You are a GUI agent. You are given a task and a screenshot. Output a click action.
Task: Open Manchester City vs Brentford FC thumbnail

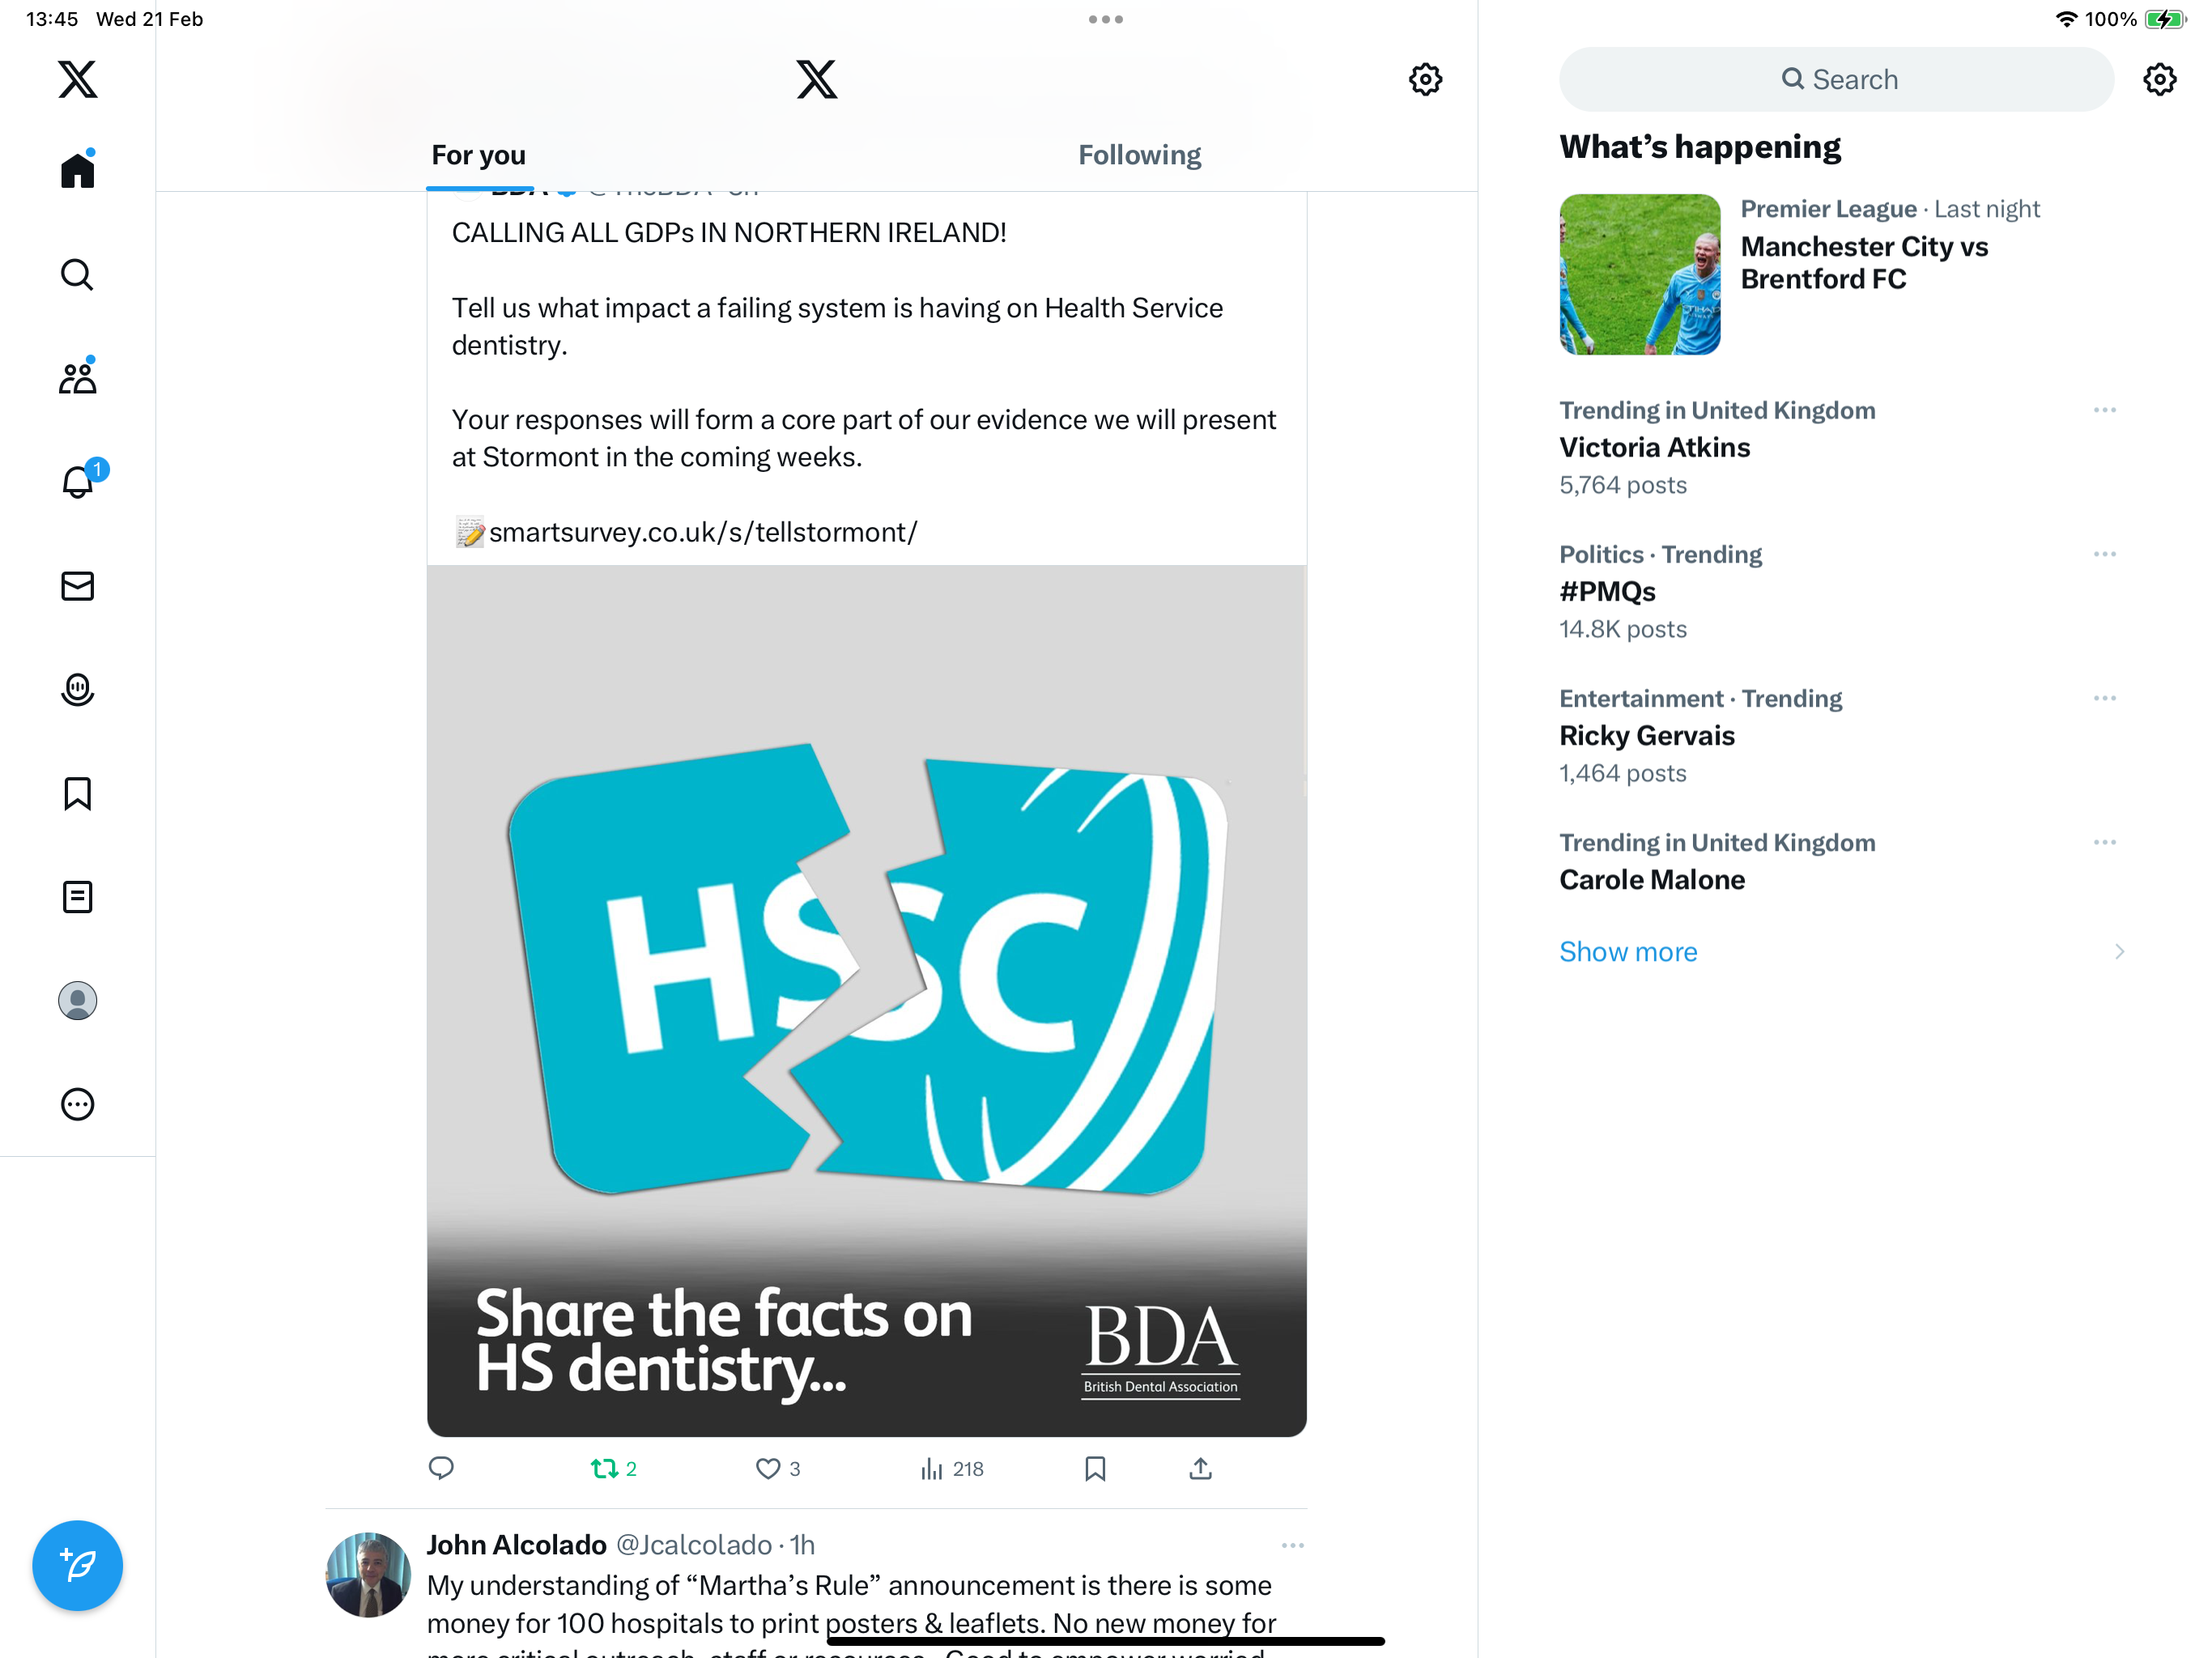(x=1639, y=274)
